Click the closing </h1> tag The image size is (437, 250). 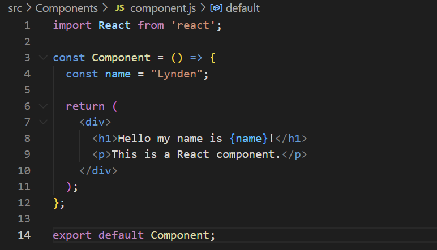coord(292,139)
